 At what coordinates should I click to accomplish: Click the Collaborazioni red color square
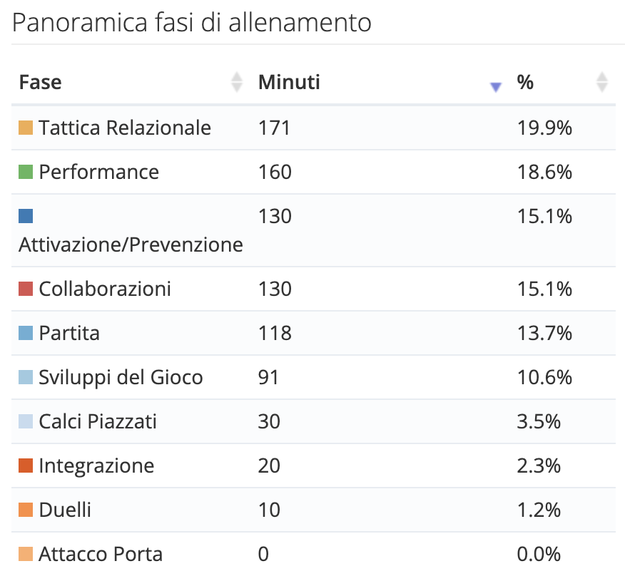(x=26, y=289)
